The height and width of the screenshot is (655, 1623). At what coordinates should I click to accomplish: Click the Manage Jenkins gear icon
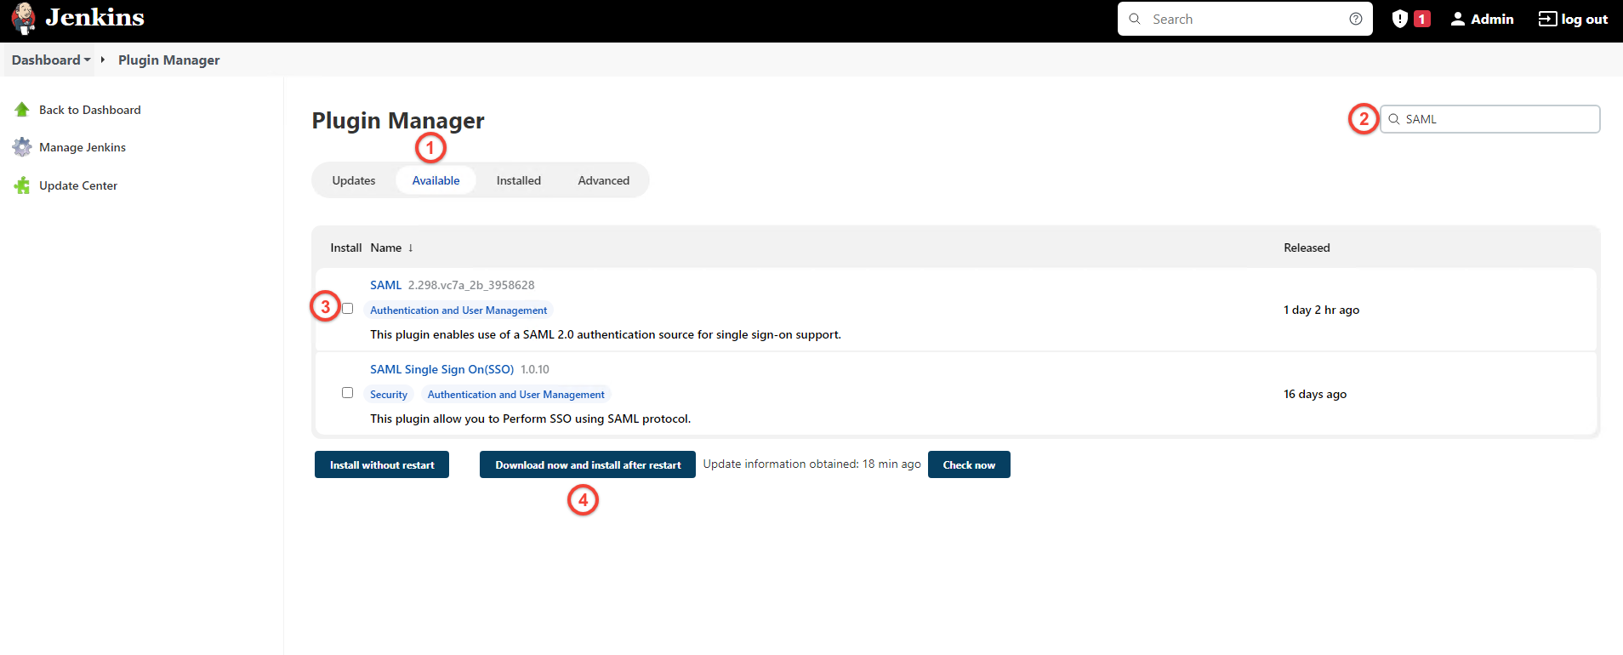pos(22,147)
